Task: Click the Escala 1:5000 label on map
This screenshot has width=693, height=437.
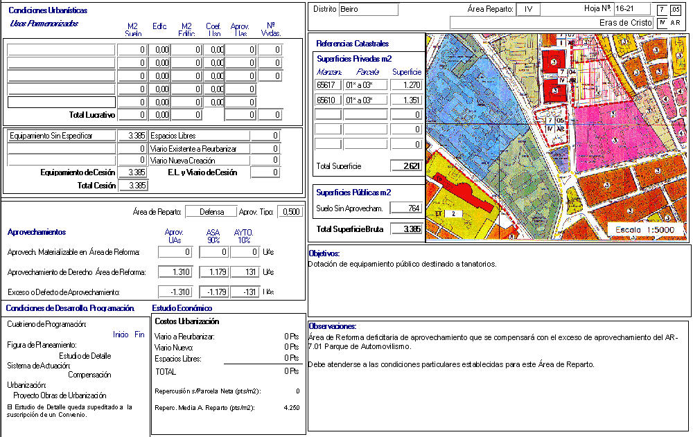Action: coord(646,230)
